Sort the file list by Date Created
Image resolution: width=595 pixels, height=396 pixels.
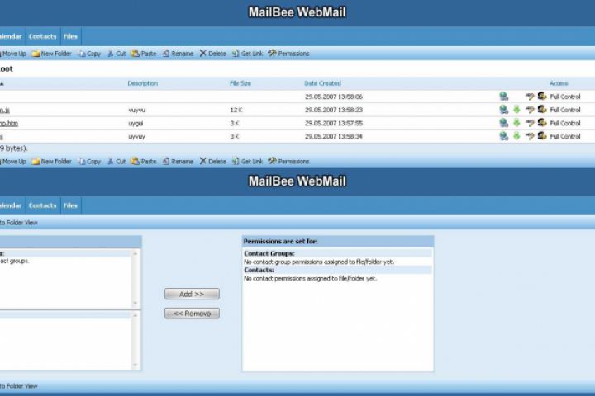(x=322, y=83)
